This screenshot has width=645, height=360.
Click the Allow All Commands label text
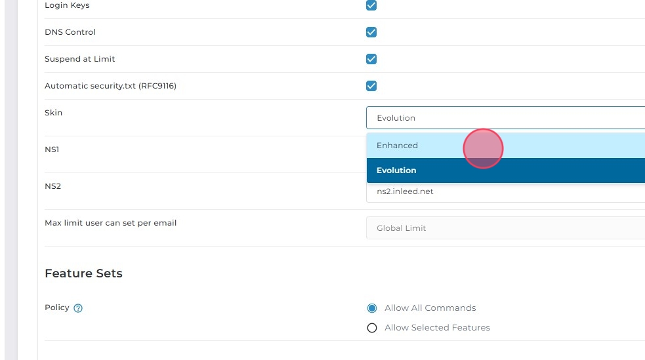[x=430, y=308]
